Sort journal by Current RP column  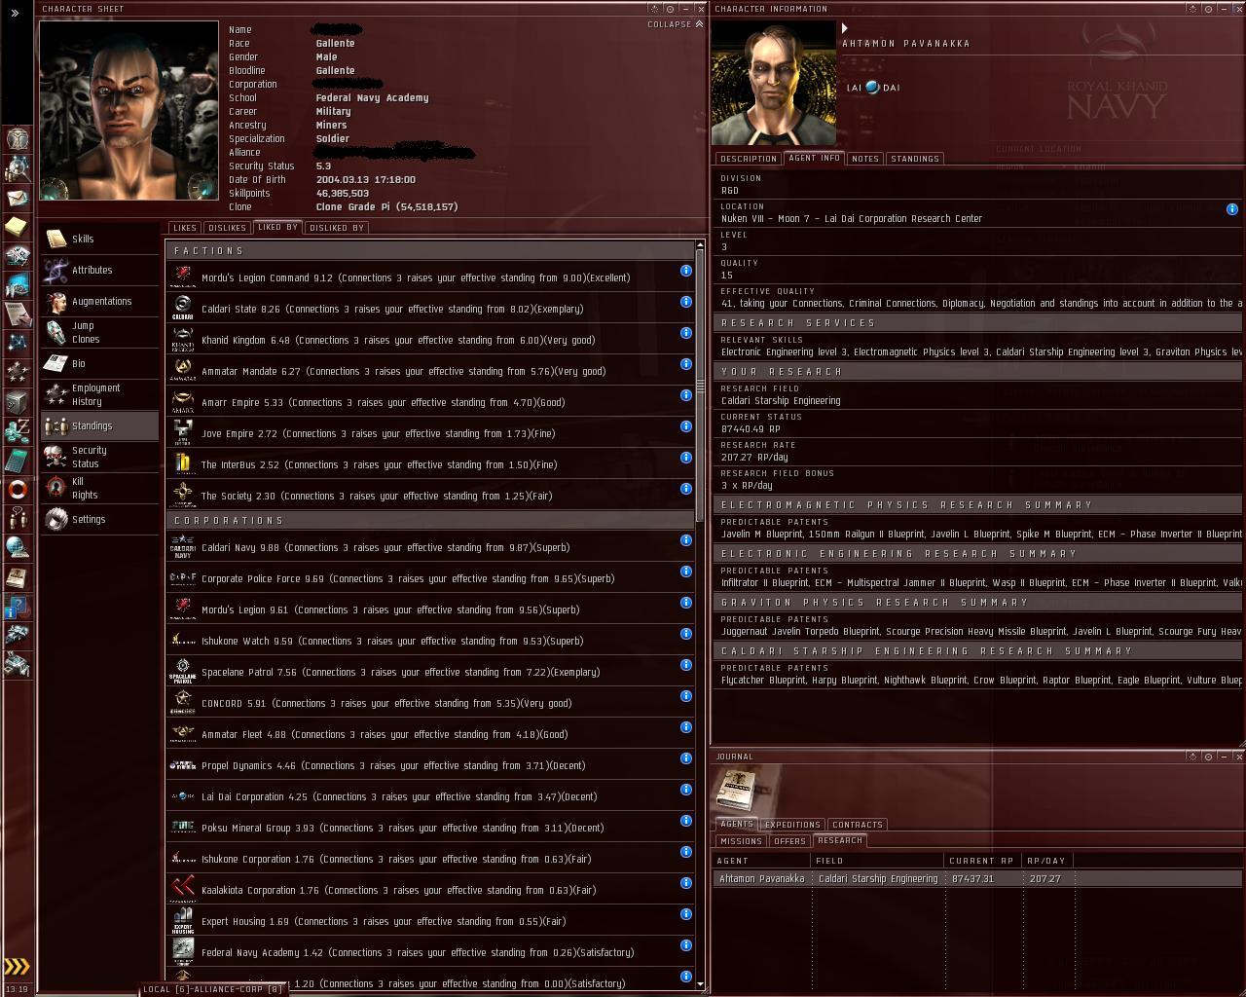[982, 861]
